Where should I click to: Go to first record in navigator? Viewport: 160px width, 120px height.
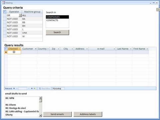(14, 88)
